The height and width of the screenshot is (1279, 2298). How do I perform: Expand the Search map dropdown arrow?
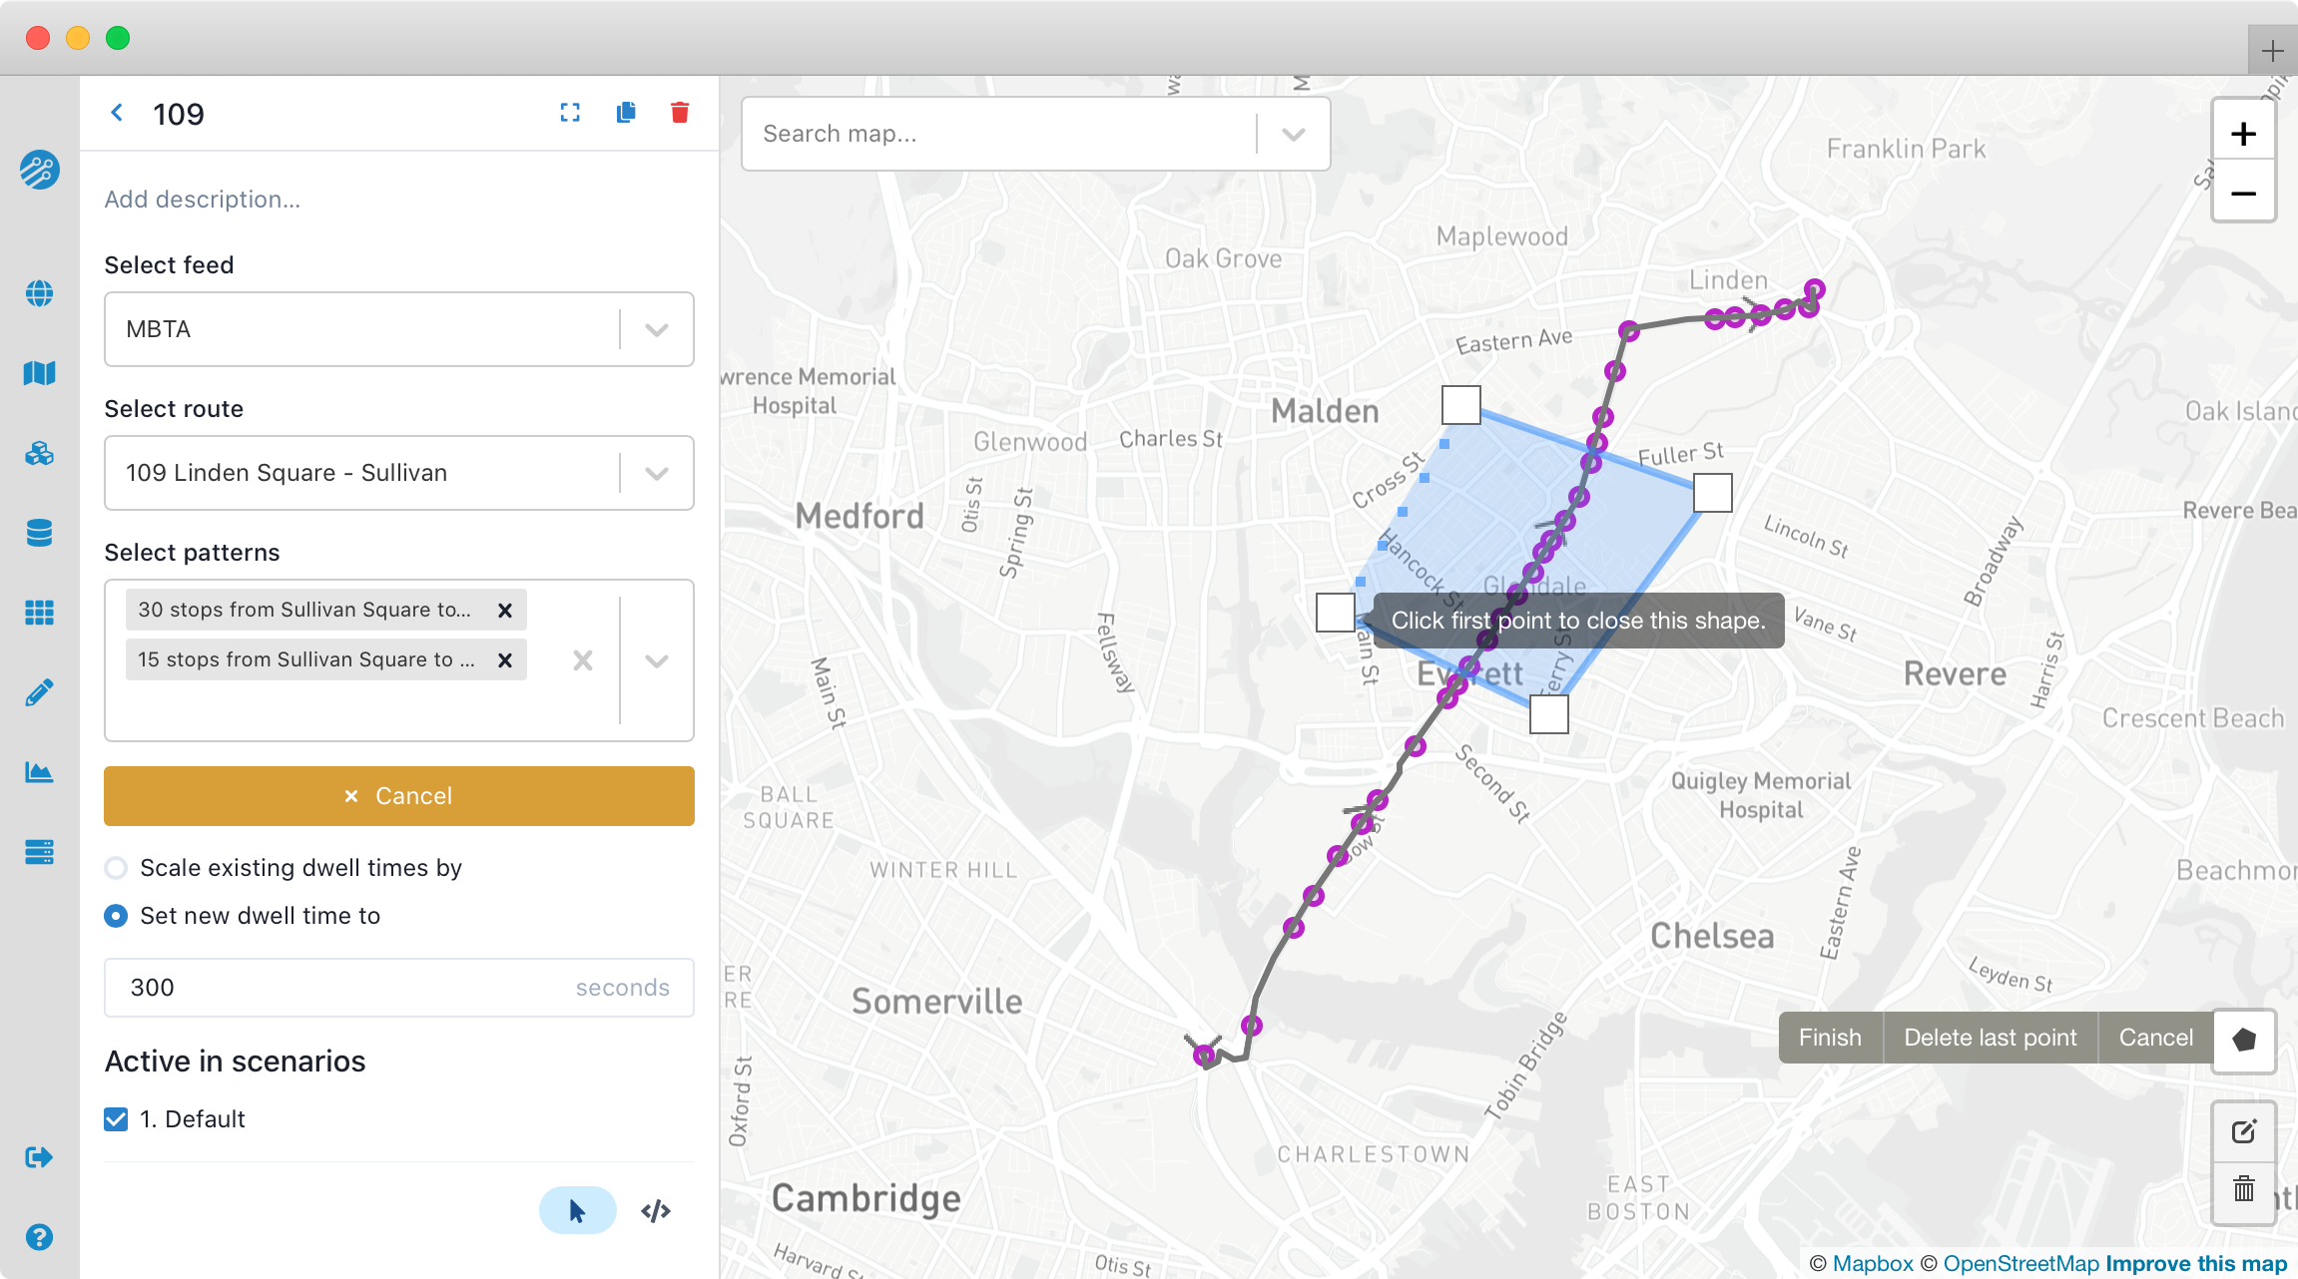1293,134
